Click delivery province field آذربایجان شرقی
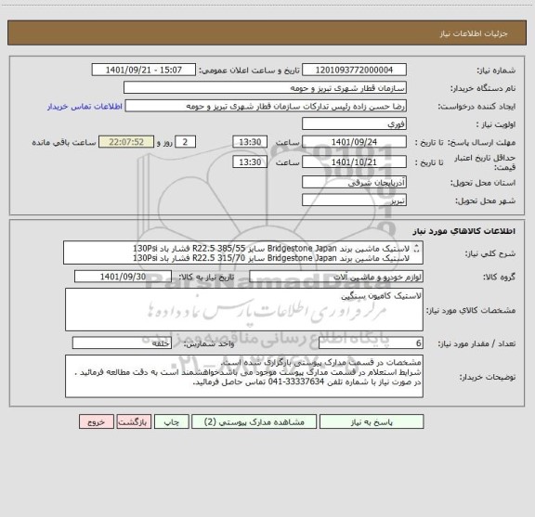Image resolution: width=535 pixels, height=517 pixels. (x=354, y=183)
